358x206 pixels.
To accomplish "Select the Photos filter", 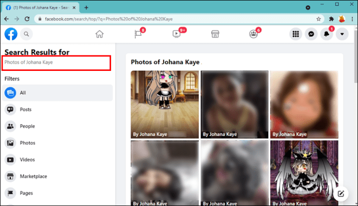I will pyautogui.click(x=57, y=143).
